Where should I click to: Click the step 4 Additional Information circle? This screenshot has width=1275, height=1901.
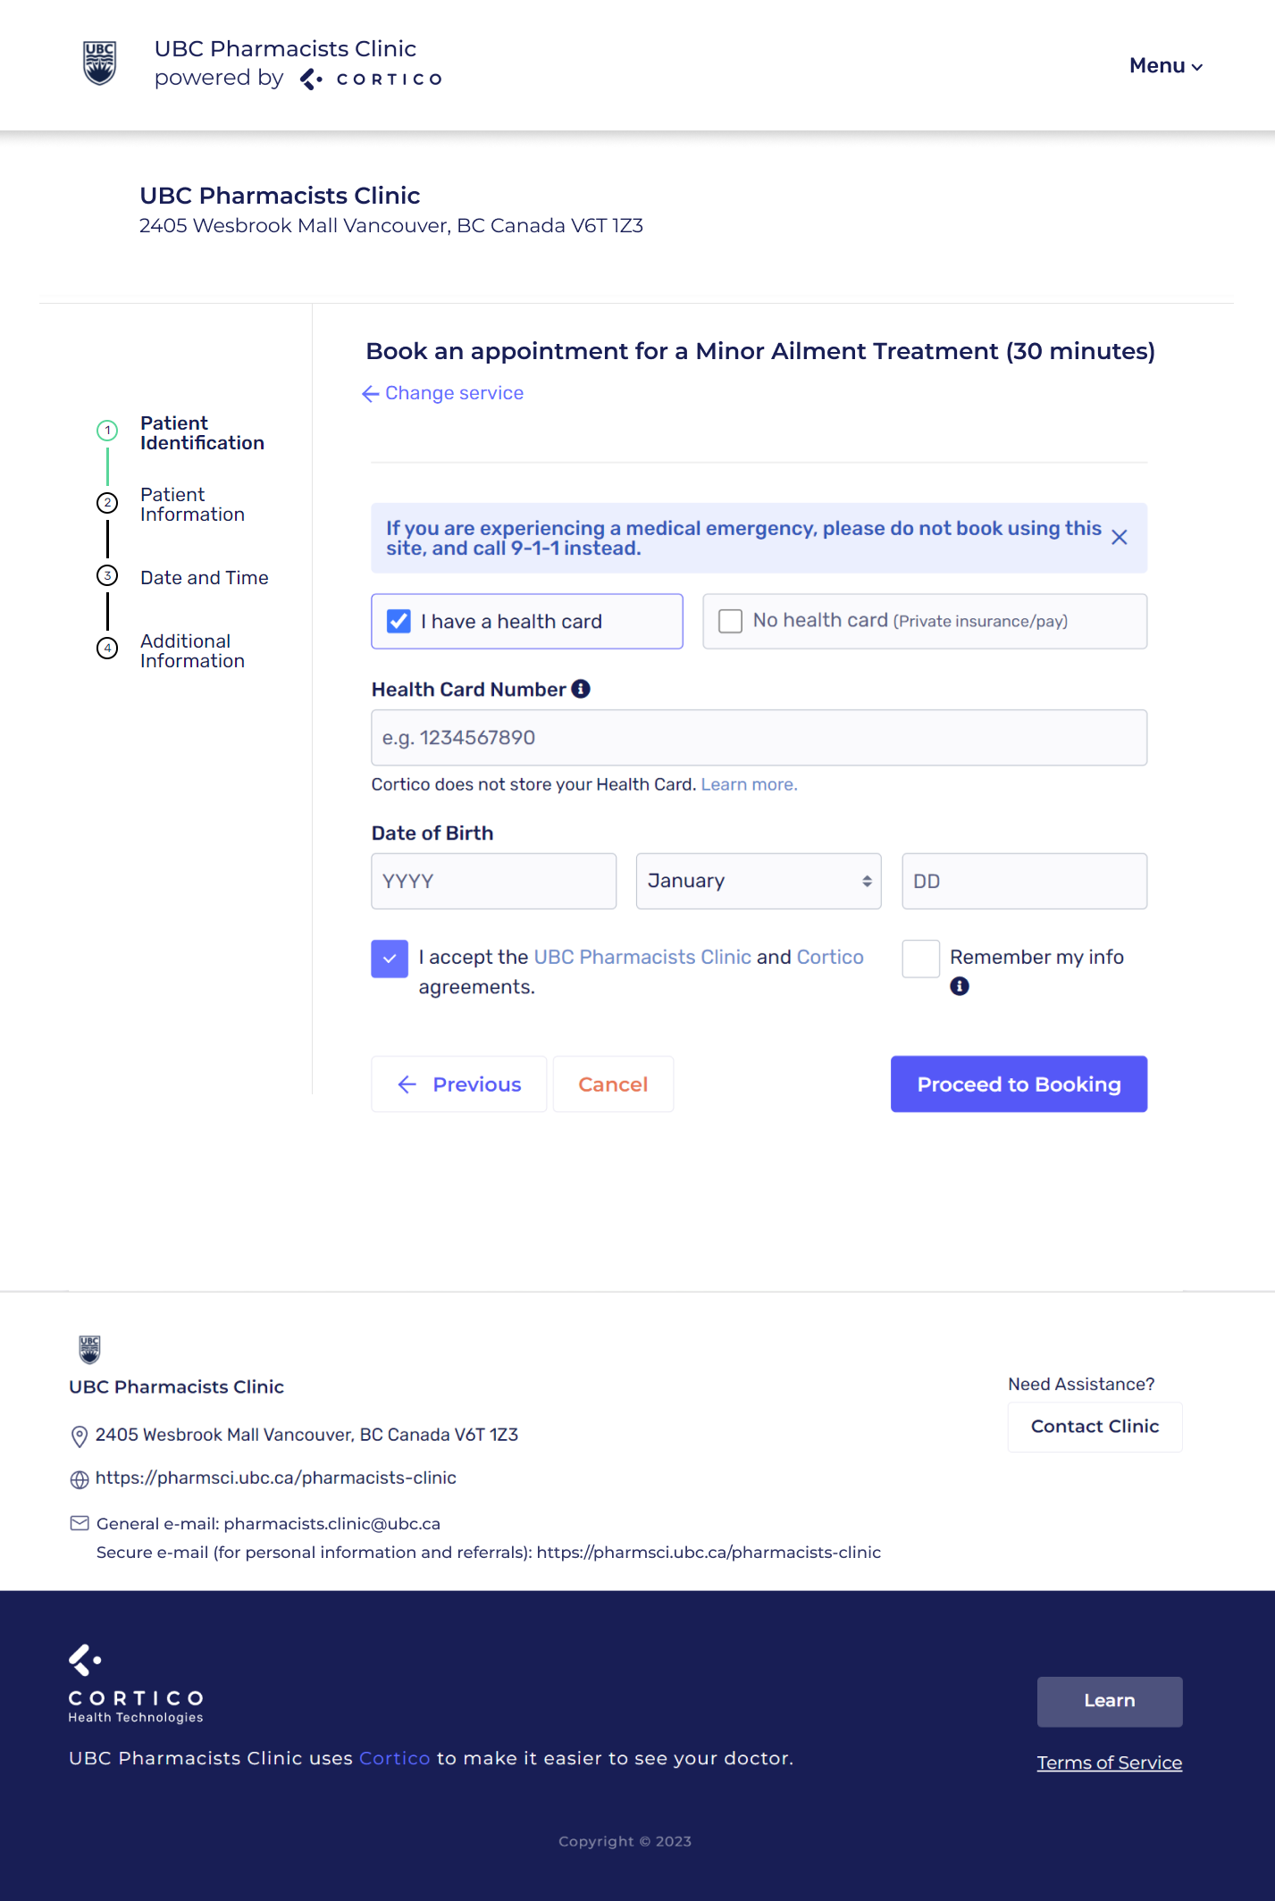107,649
